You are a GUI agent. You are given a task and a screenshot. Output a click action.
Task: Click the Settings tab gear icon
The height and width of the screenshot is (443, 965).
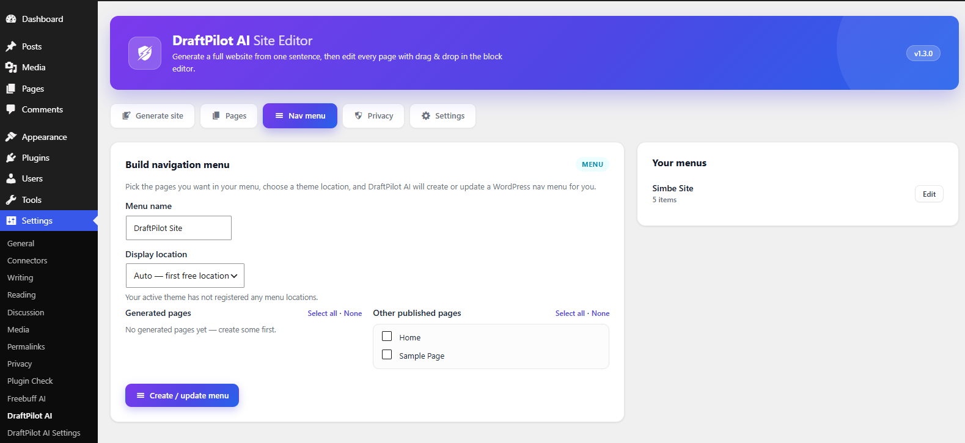pyautogui.click(x=426, y=115)
